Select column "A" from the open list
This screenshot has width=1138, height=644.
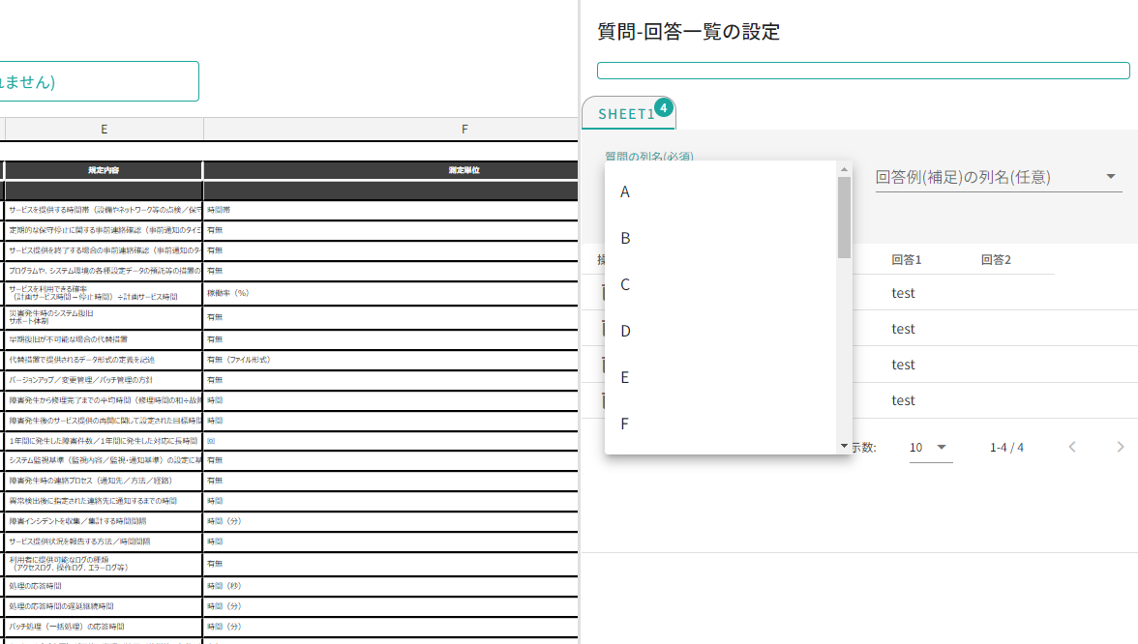[x=625, y=192]
